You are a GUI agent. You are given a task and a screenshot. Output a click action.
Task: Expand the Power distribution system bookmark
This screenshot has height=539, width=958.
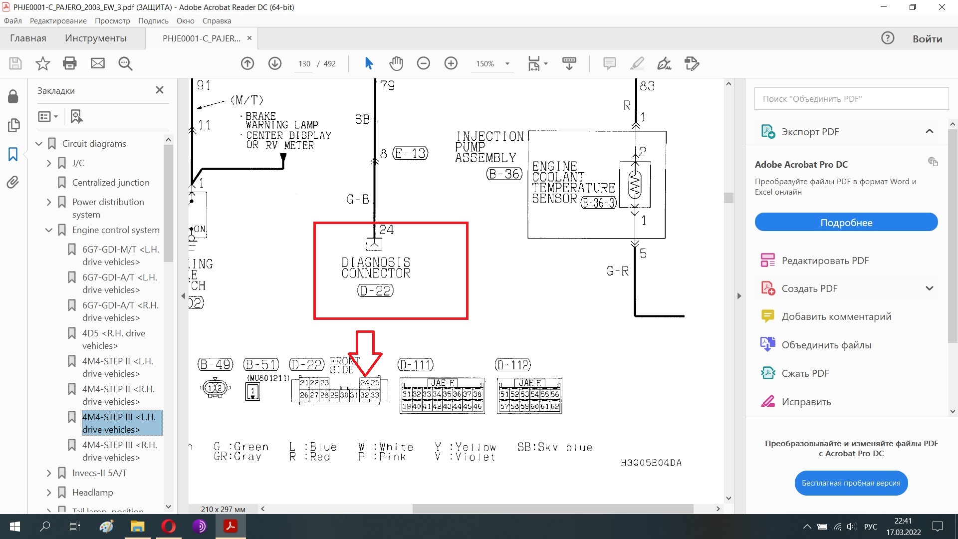[x=48, y=202]
